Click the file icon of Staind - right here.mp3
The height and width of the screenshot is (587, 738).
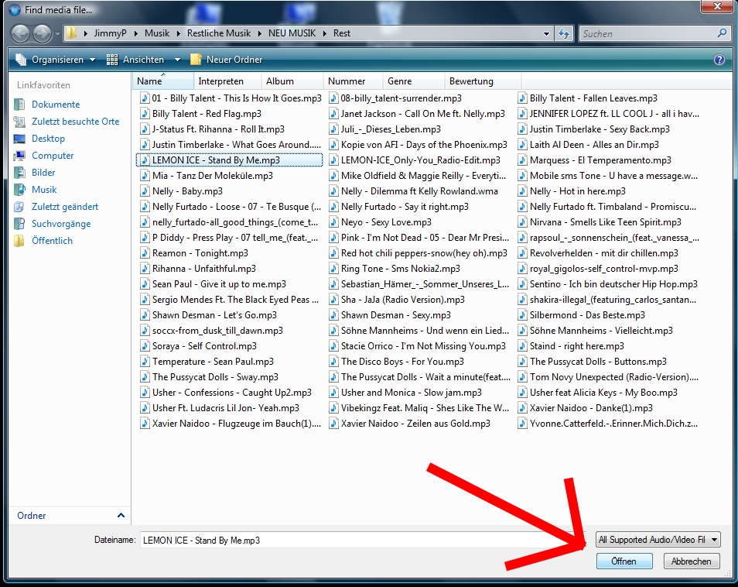522,346
